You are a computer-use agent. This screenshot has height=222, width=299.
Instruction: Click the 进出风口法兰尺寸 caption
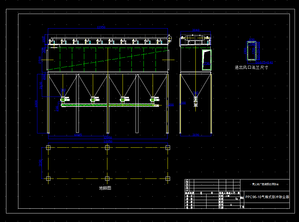pyautogui.click(x=251, y=67)
